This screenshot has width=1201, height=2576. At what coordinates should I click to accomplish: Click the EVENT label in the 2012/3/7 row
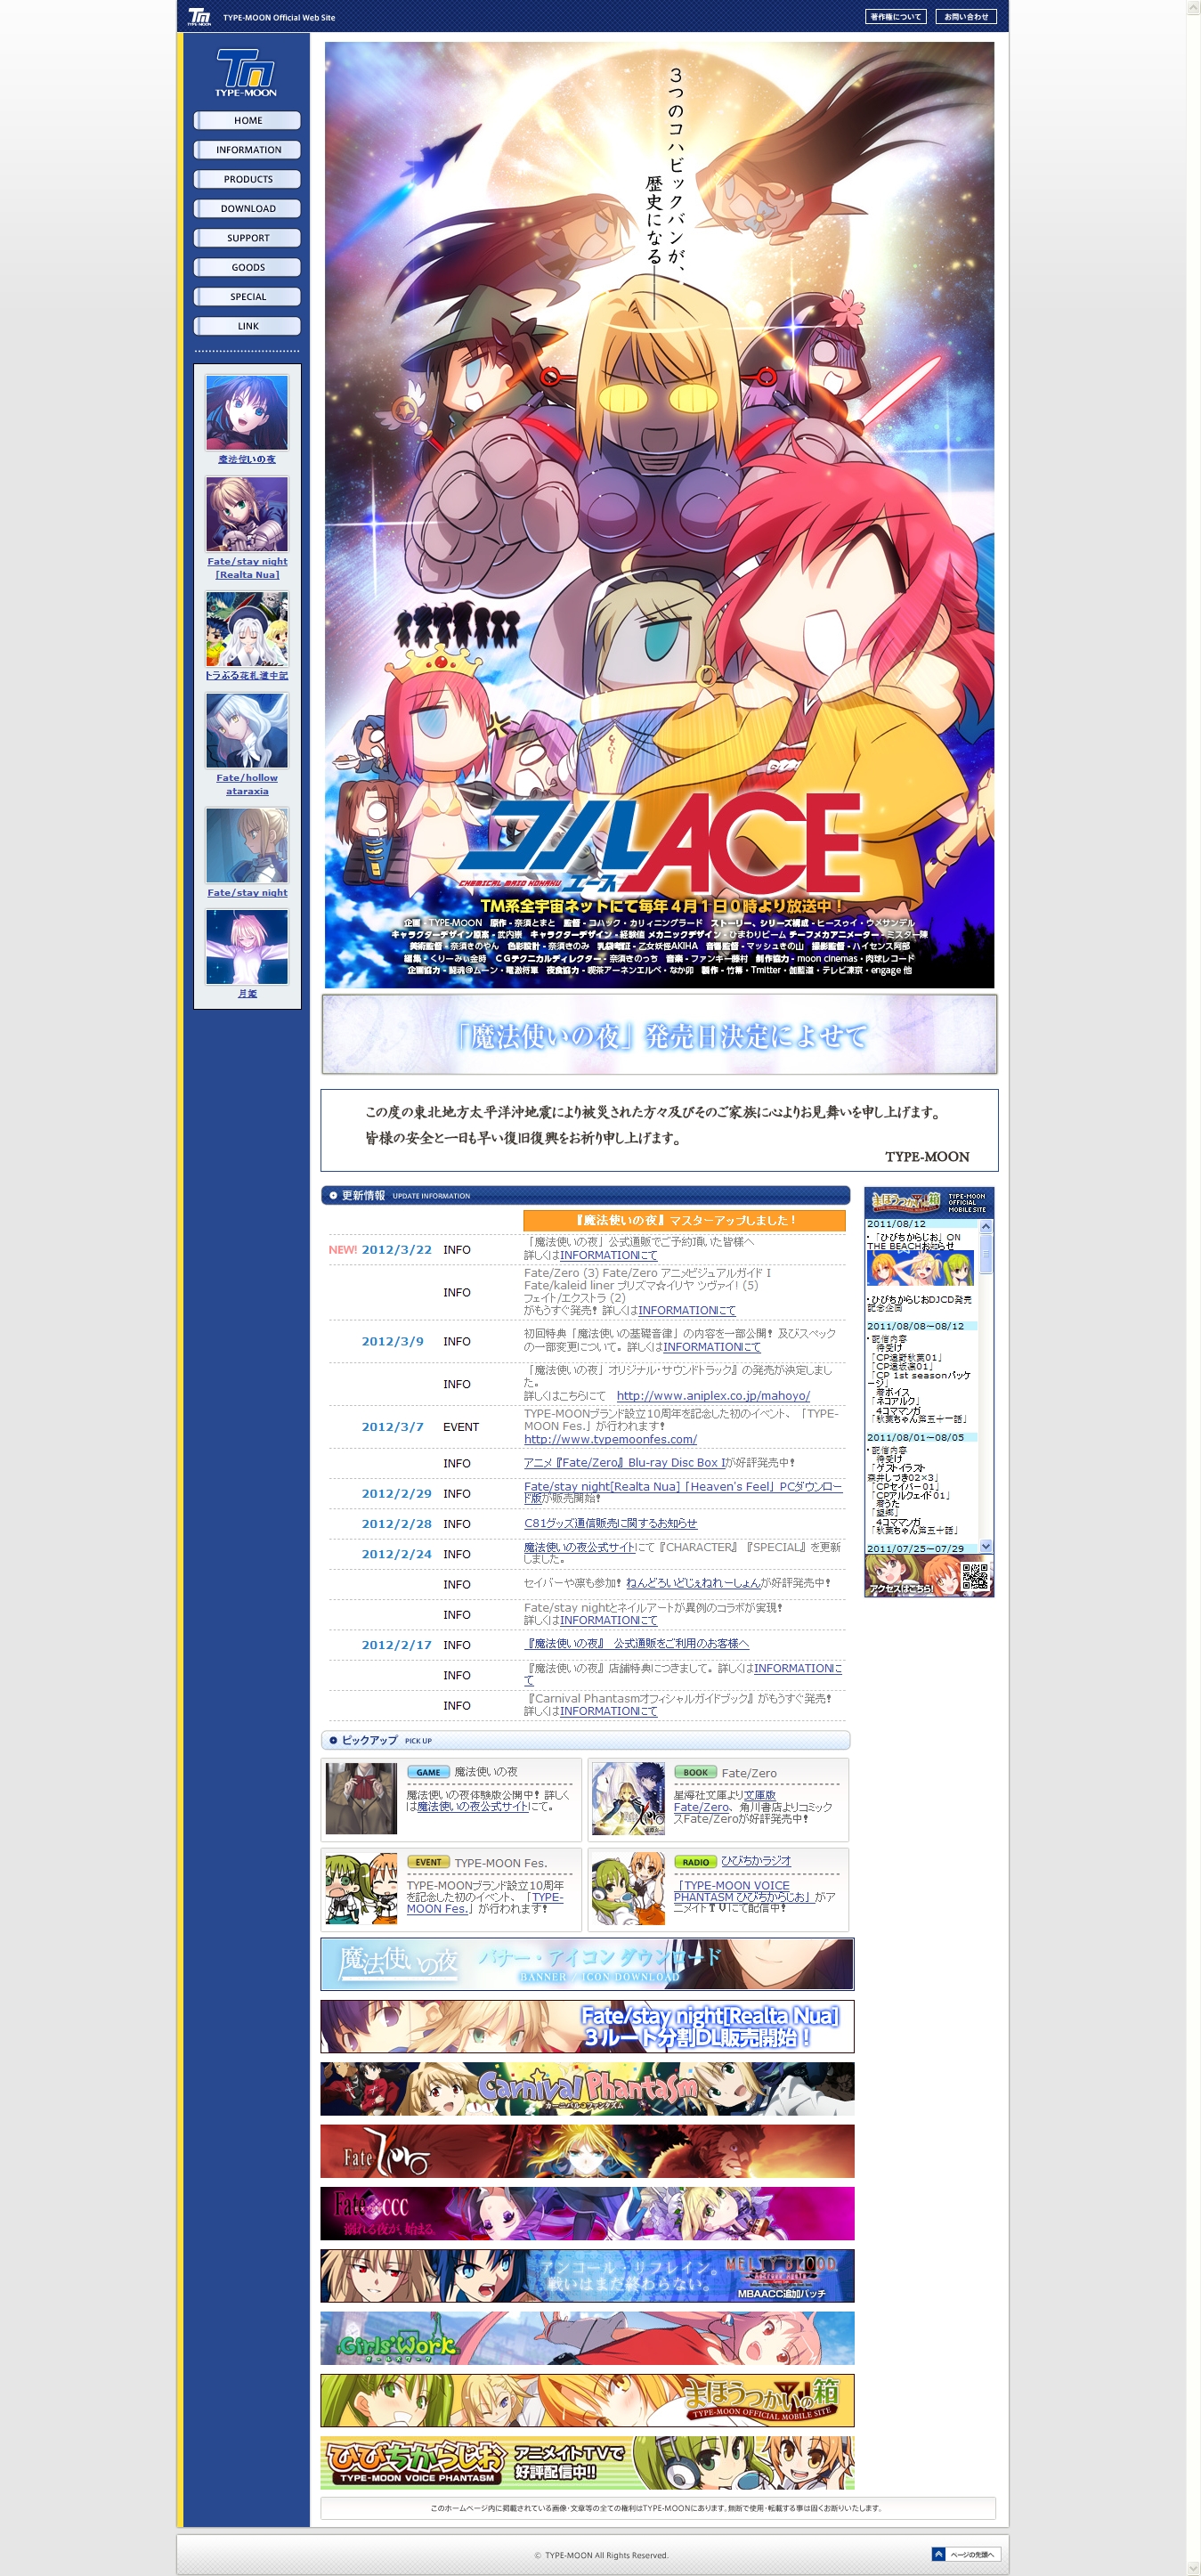point(461,1427)
